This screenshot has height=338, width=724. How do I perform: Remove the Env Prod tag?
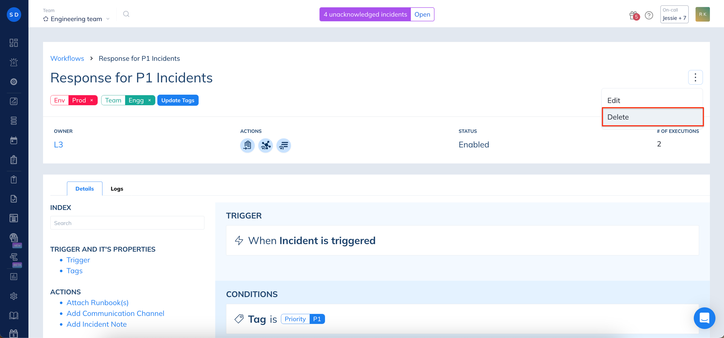point(92,100)
